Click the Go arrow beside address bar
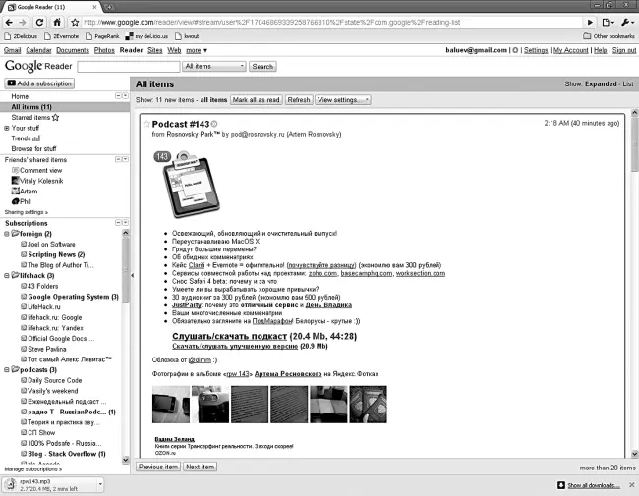639x496 pixels. point(590,22)
